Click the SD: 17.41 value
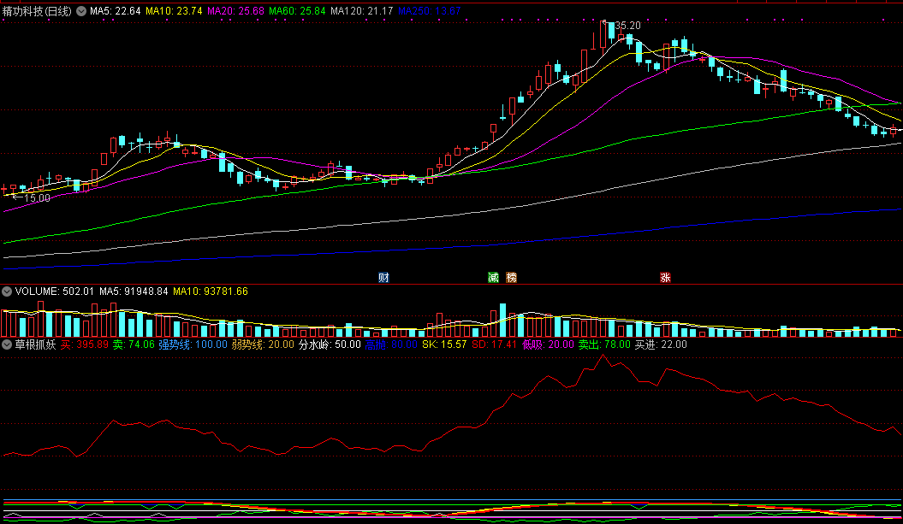 click(495, 344)
